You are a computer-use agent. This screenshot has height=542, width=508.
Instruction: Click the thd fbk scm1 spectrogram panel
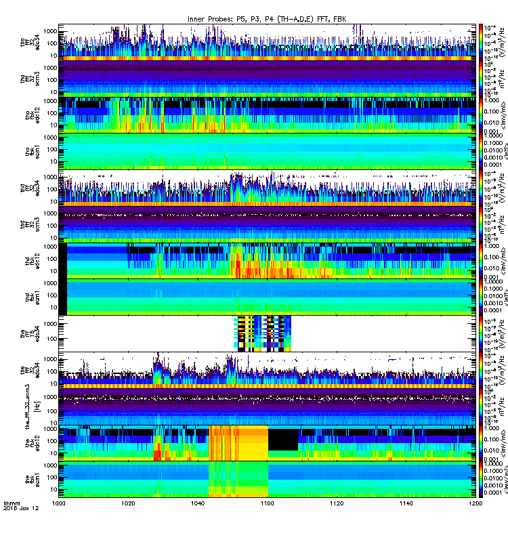click(x=267, y=297)
